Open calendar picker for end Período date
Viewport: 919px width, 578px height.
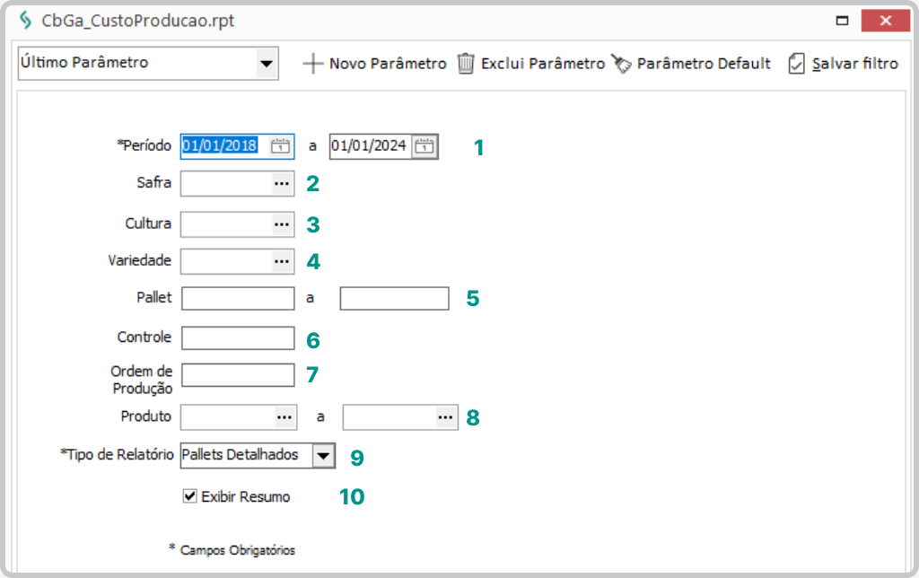[x=425, y=146]
